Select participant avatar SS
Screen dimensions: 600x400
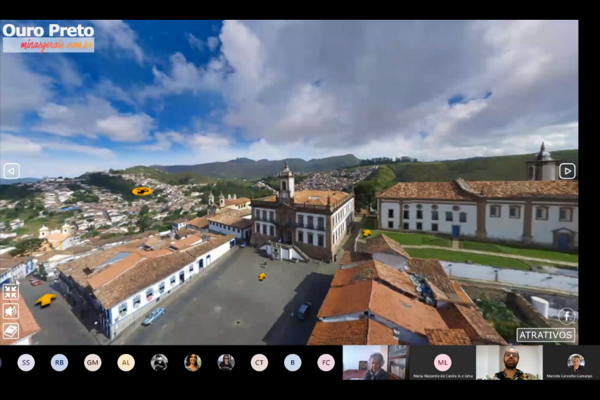click(26, 362)
